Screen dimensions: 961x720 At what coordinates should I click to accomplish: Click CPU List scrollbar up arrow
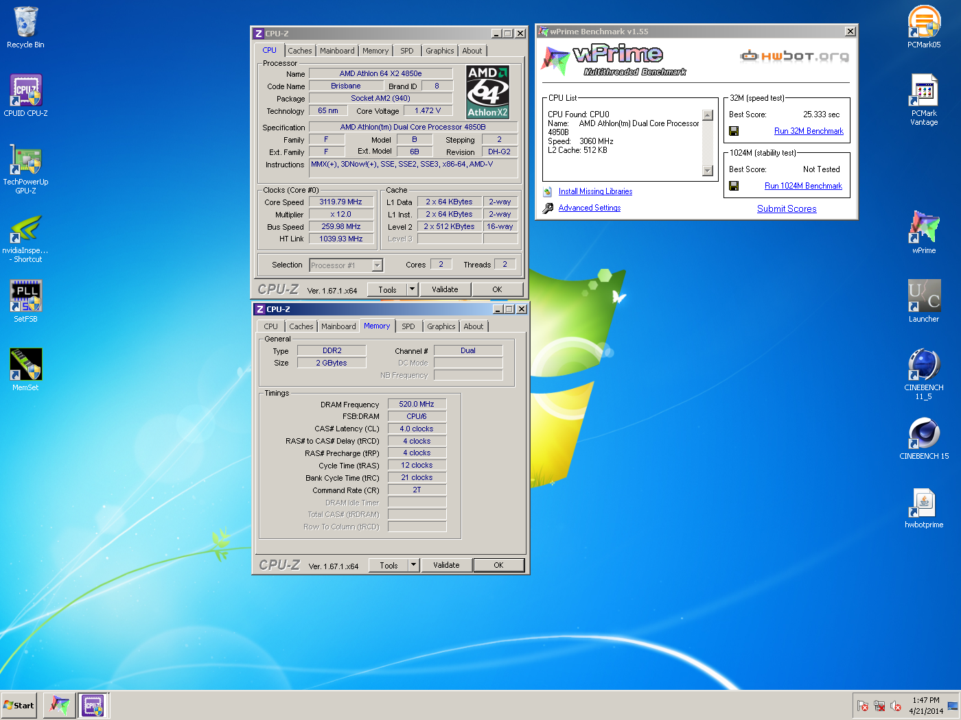[x=708, y=115]
